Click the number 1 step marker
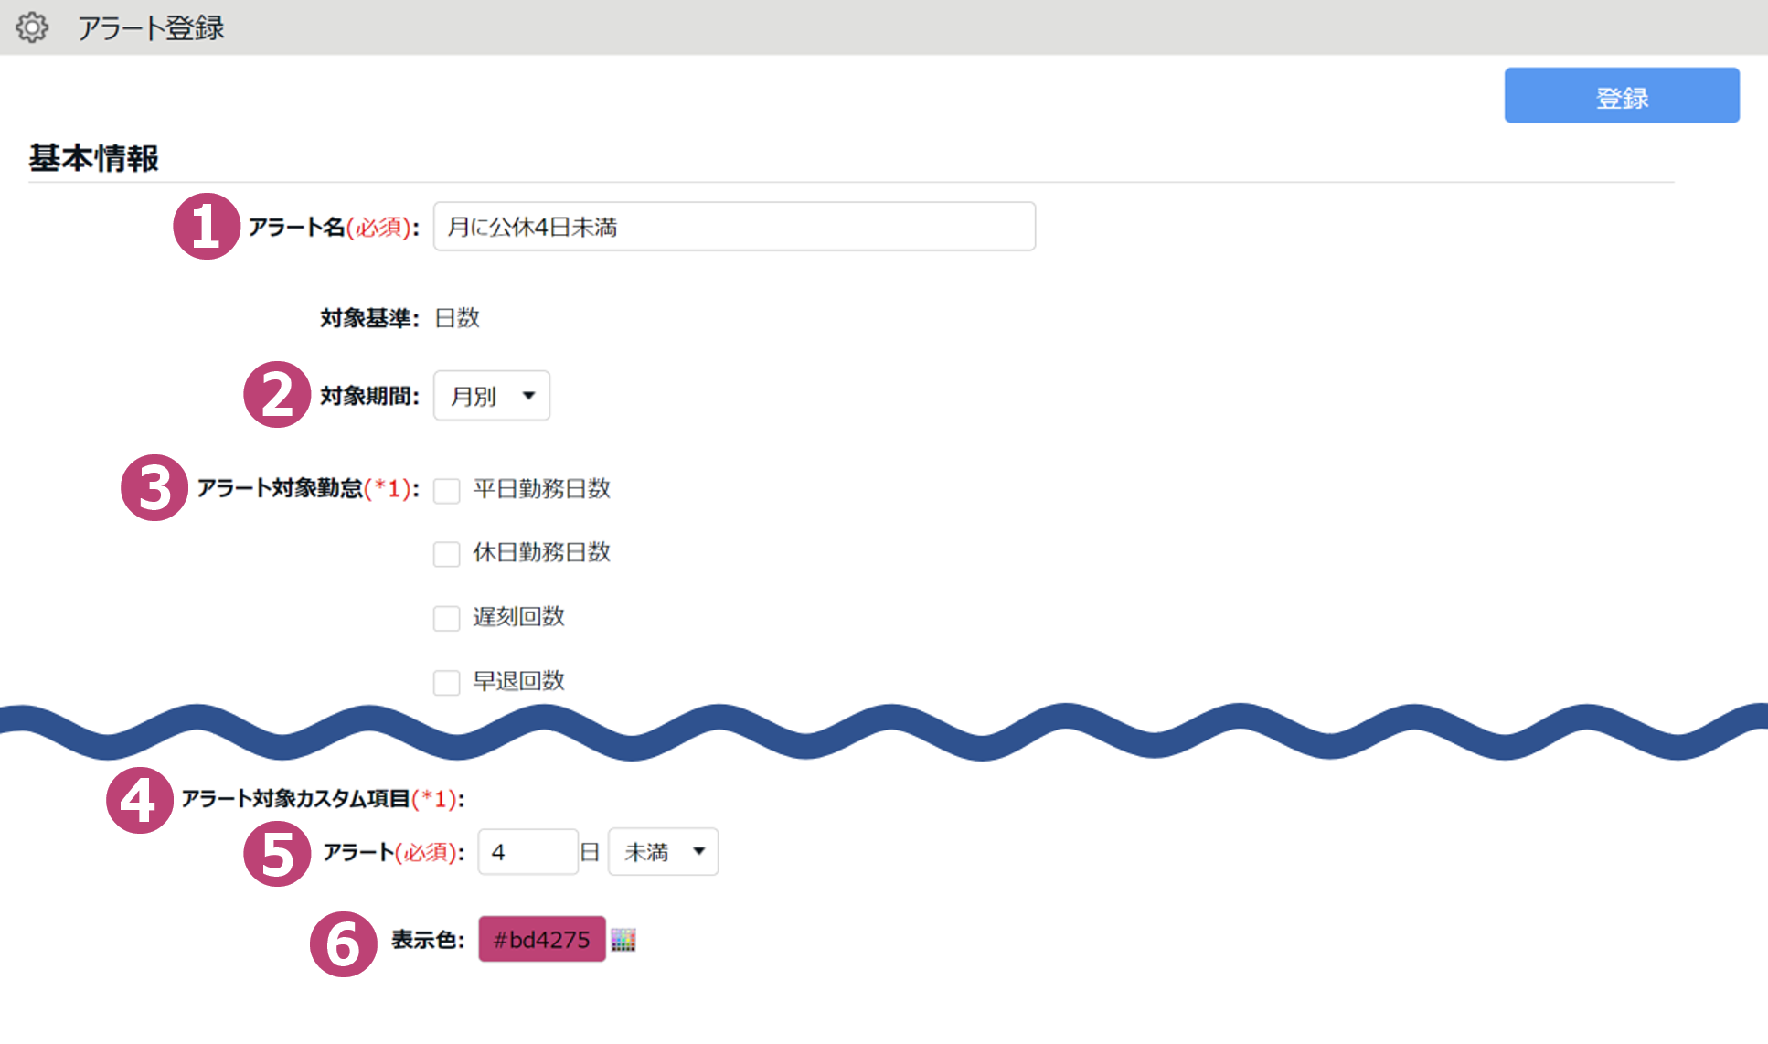The image size is (1768, 1044). (206, 227)
